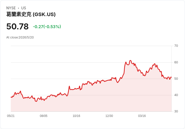This screenshot has height=129, width=185.
Task: Click the GSK.US stock title
Action: (31, 14)
